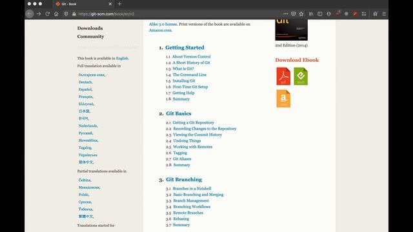
Task: Open the Community sidebar link
Action: click(90, 37)
